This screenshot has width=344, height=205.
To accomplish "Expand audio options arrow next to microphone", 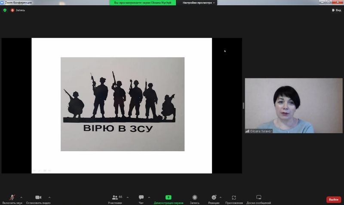I will 21,197.
